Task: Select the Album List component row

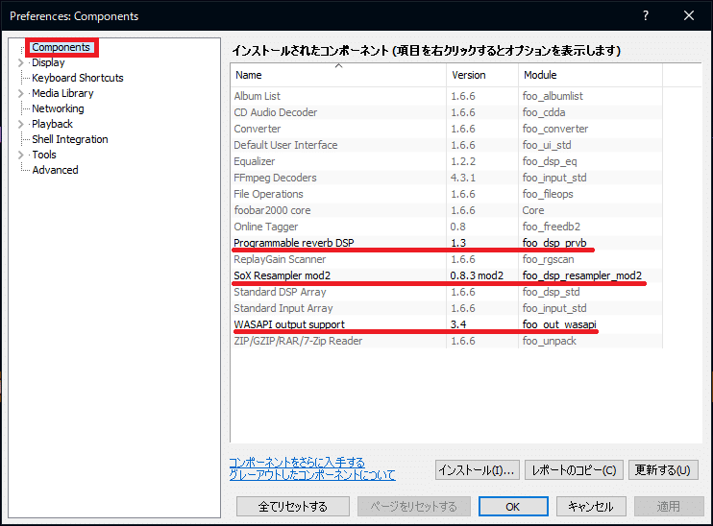Action: (447, 96)
